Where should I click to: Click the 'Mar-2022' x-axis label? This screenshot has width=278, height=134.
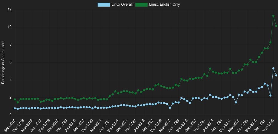click(x=130, y=125)
